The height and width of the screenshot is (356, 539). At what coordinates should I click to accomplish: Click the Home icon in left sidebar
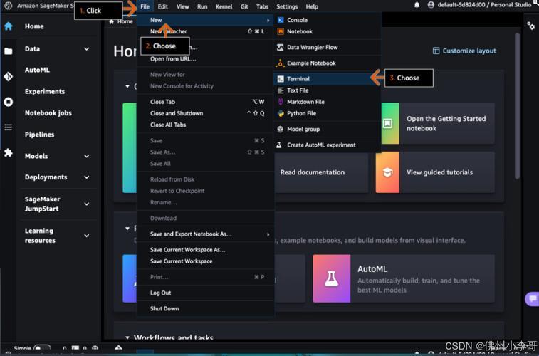click(9, 26)
